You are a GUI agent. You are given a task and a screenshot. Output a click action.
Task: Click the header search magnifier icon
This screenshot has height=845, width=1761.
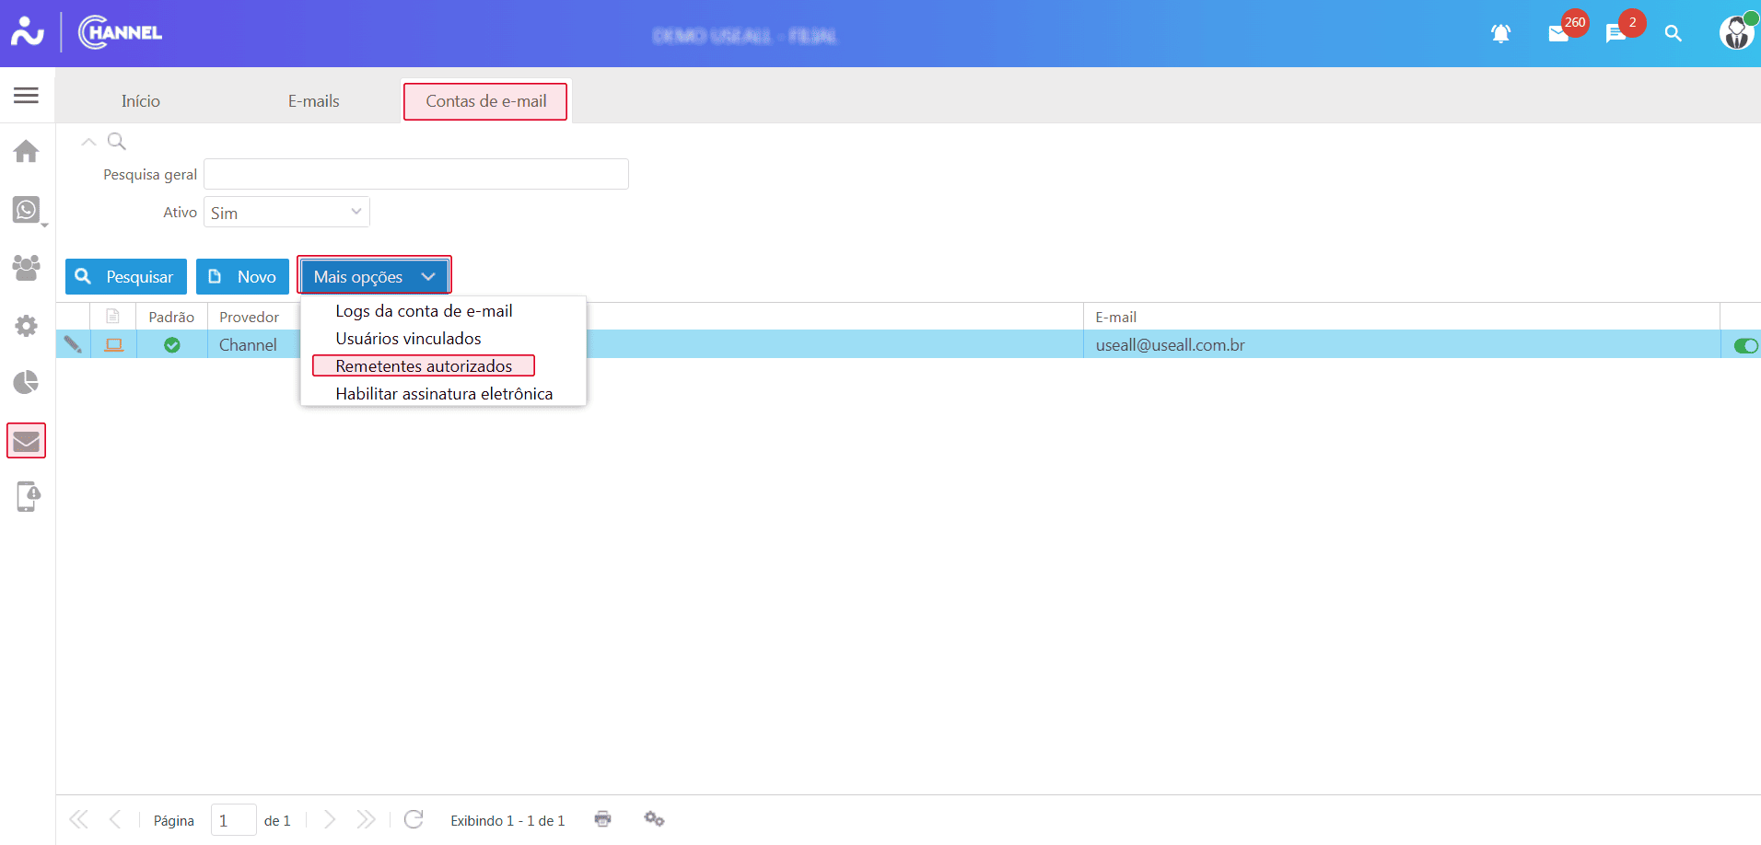coord(1674,34)
